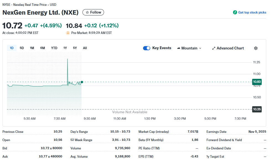
Task: Open the Get top stock picks link
Action: [252, 12]
